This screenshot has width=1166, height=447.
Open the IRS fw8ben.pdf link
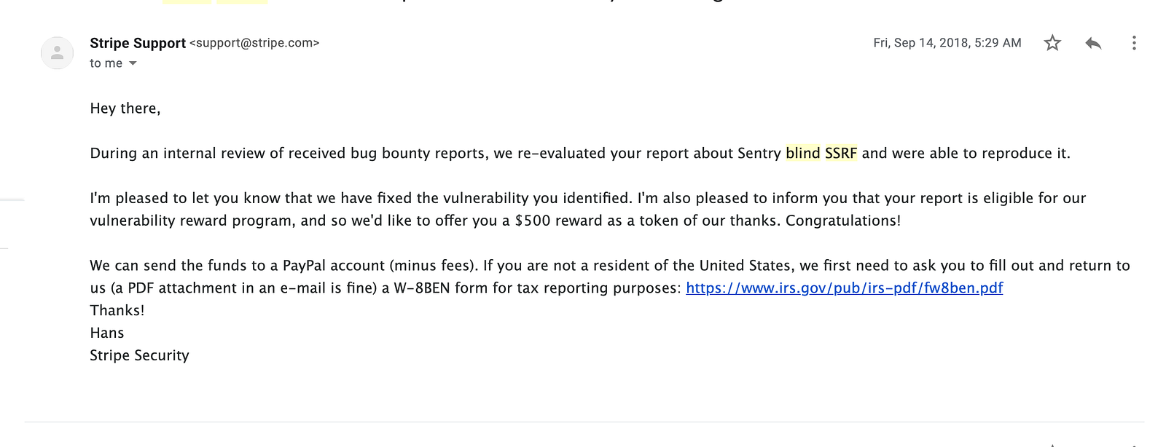(844, 288)
